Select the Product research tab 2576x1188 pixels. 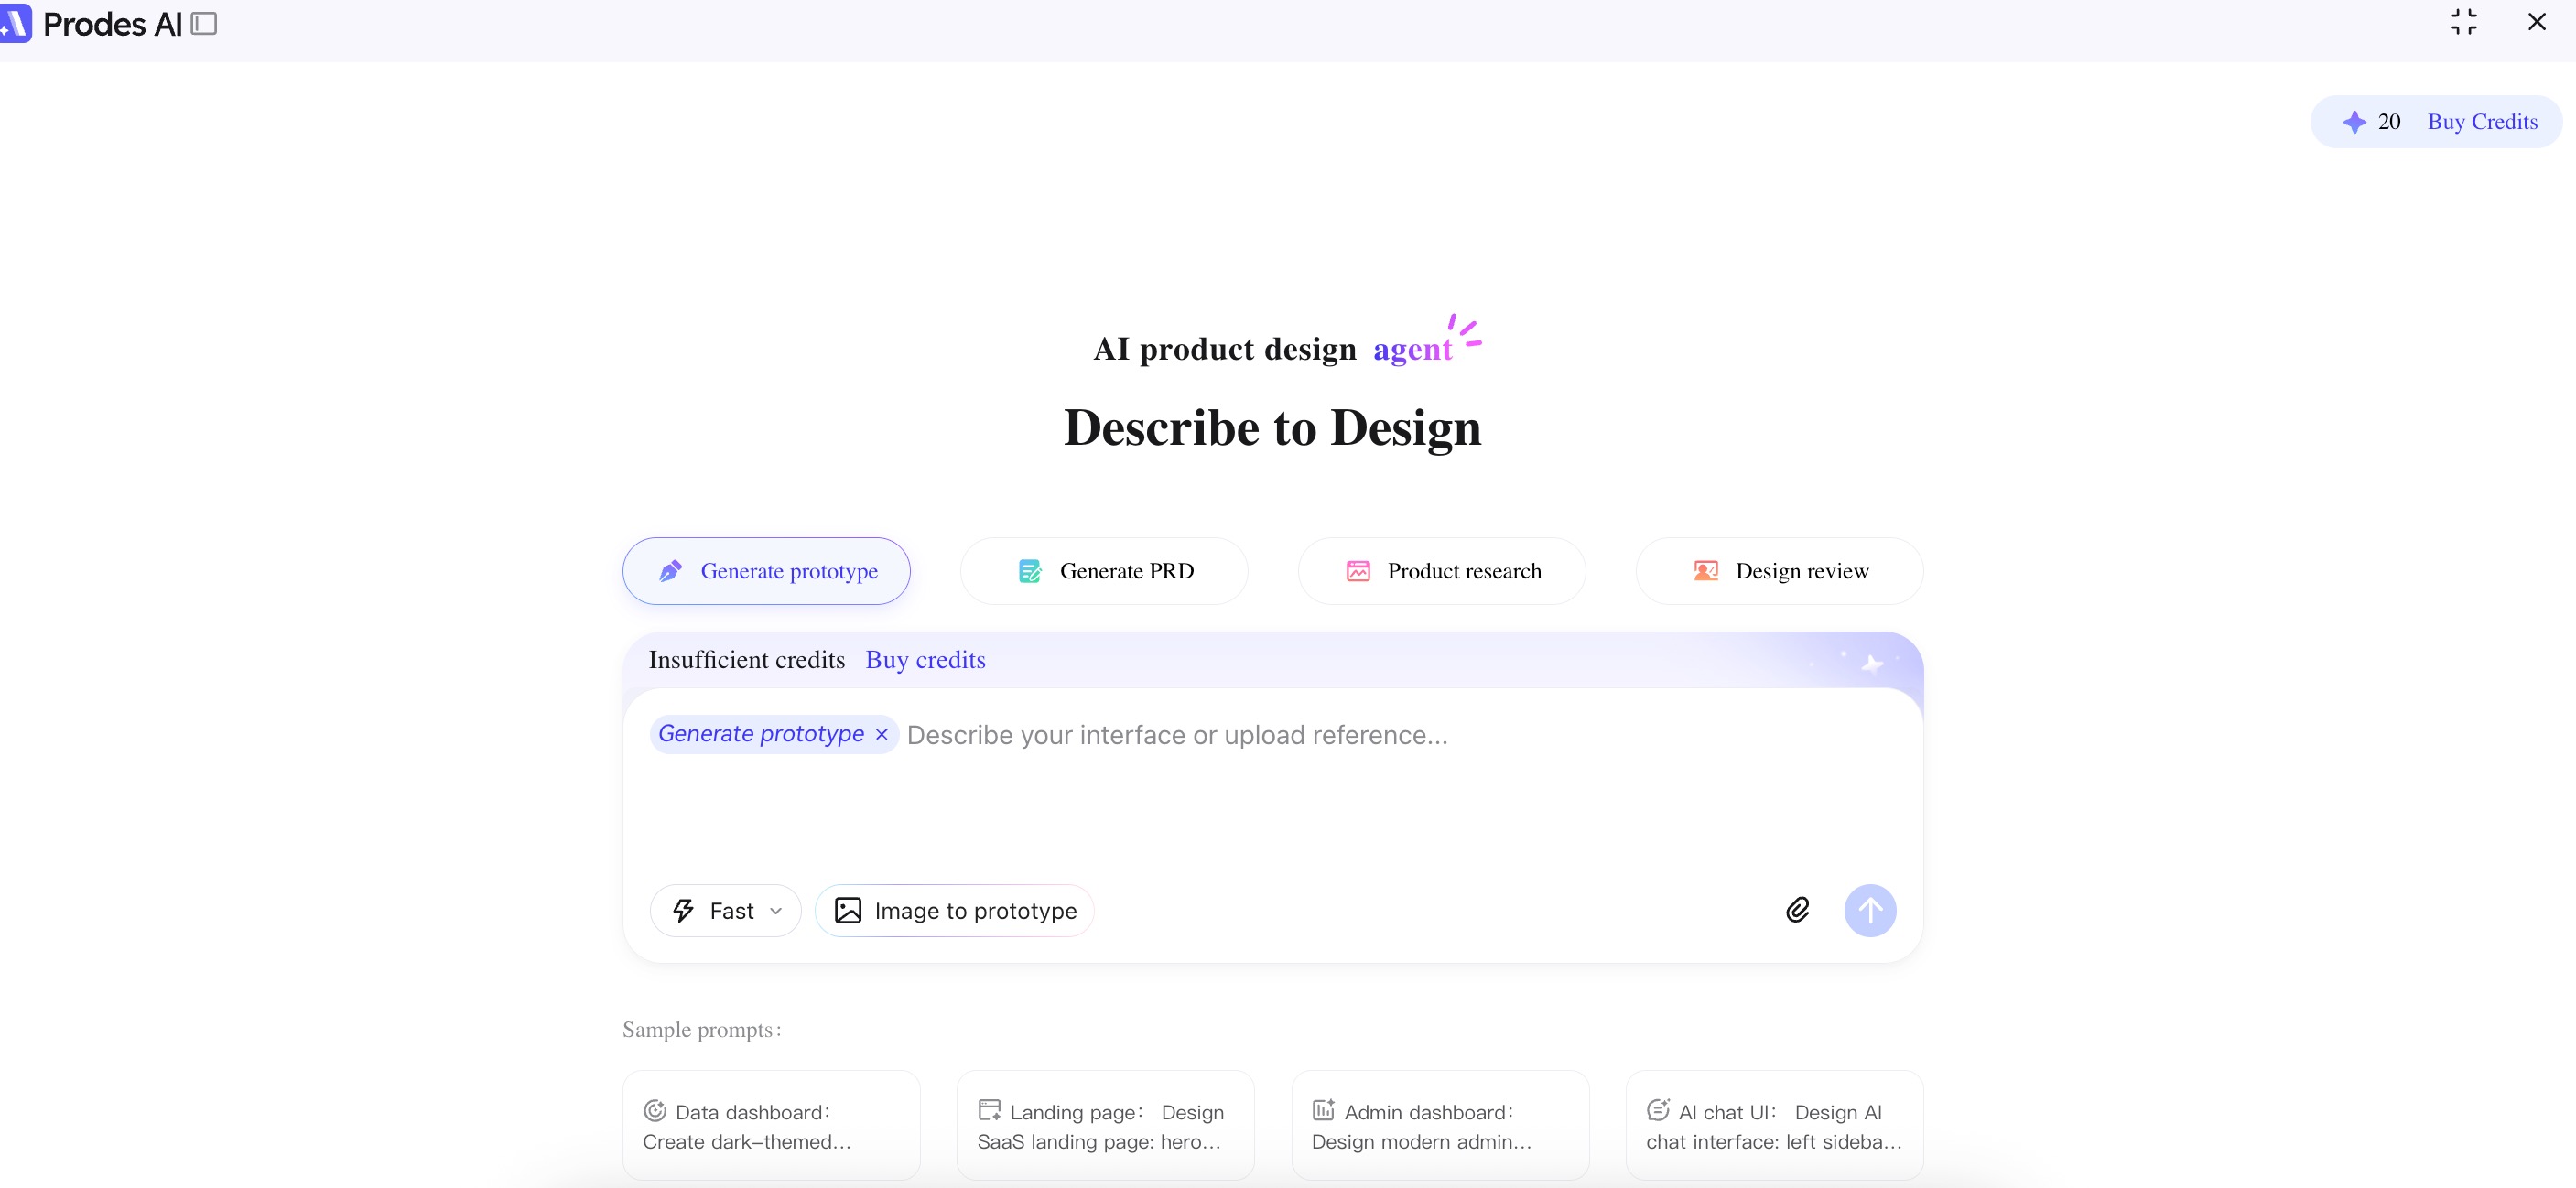tap(1442, 571)
